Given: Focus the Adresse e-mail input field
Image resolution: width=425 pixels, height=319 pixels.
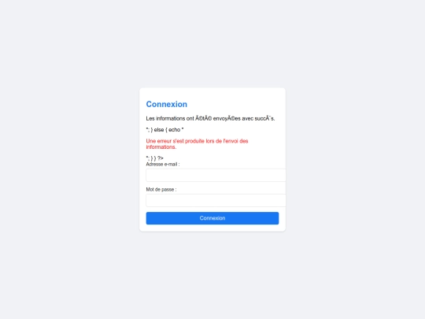Looking at the screenshot, I should pyautogui.click(x=216, y=175).
